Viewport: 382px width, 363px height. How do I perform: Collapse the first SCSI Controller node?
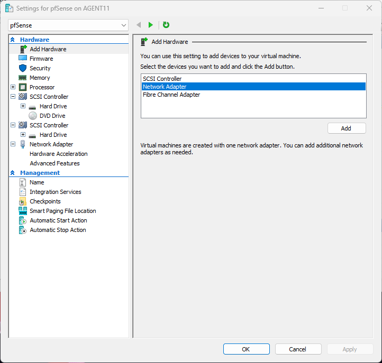pos(13,97)
